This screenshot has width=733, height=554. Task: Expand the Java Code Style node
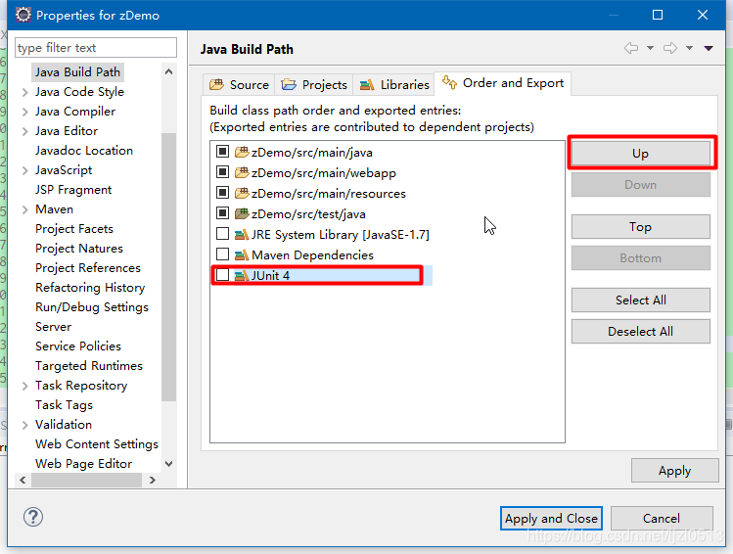click(x=25, y=93)
